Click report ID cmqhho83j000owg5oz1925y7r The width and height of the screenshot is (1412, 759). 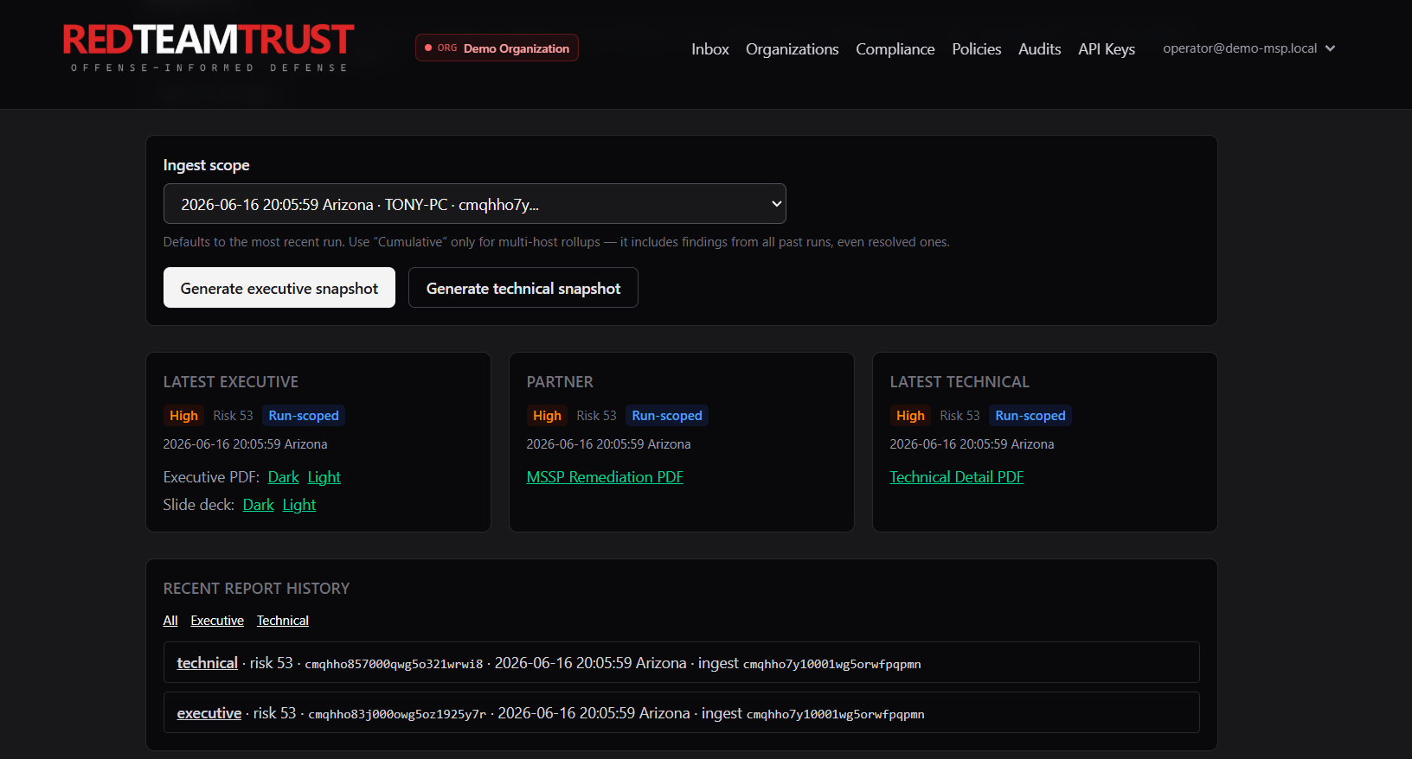pyautogui.click(x=397, y=714)
